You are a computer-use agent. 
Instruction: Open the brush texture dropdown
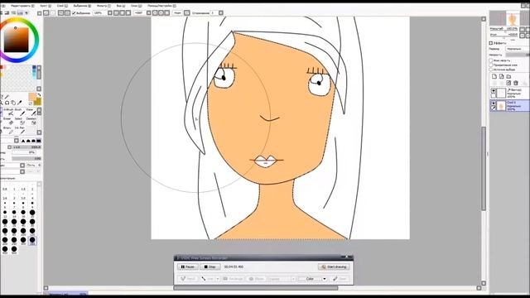click(22, 171)
